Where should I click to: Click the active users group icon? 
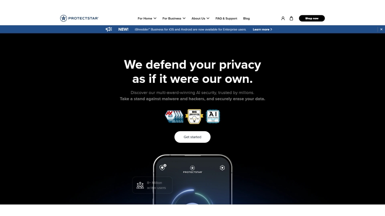click(x=140, y=185)
